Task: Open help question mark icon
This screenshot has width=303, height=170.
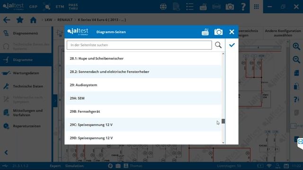Action: point(243,7)
